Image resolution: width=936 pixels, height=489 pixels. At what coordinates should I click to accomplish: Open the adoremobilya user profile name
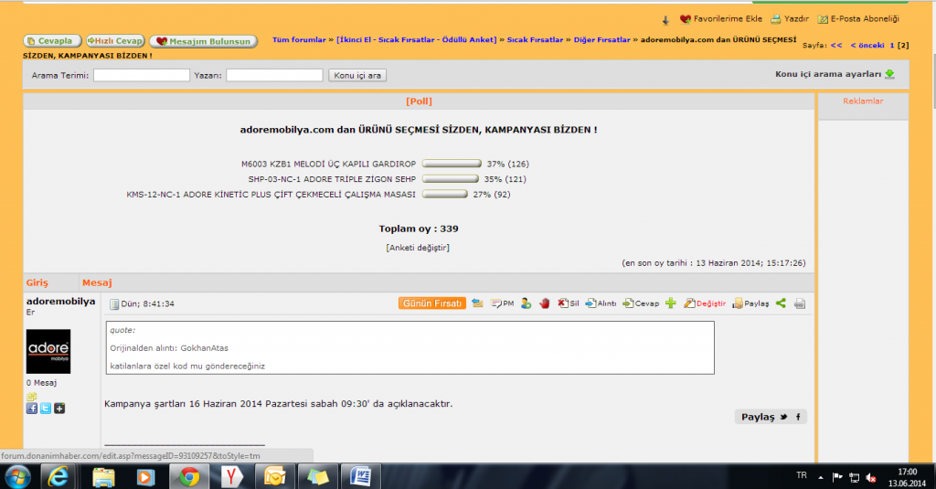[x=60, y=302]
